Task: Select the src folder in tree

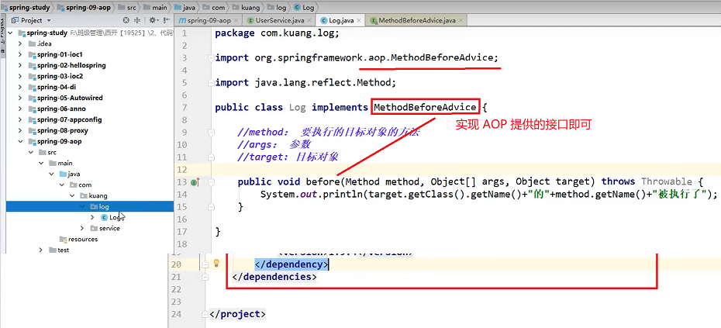Action: click(x=51, y=152)
